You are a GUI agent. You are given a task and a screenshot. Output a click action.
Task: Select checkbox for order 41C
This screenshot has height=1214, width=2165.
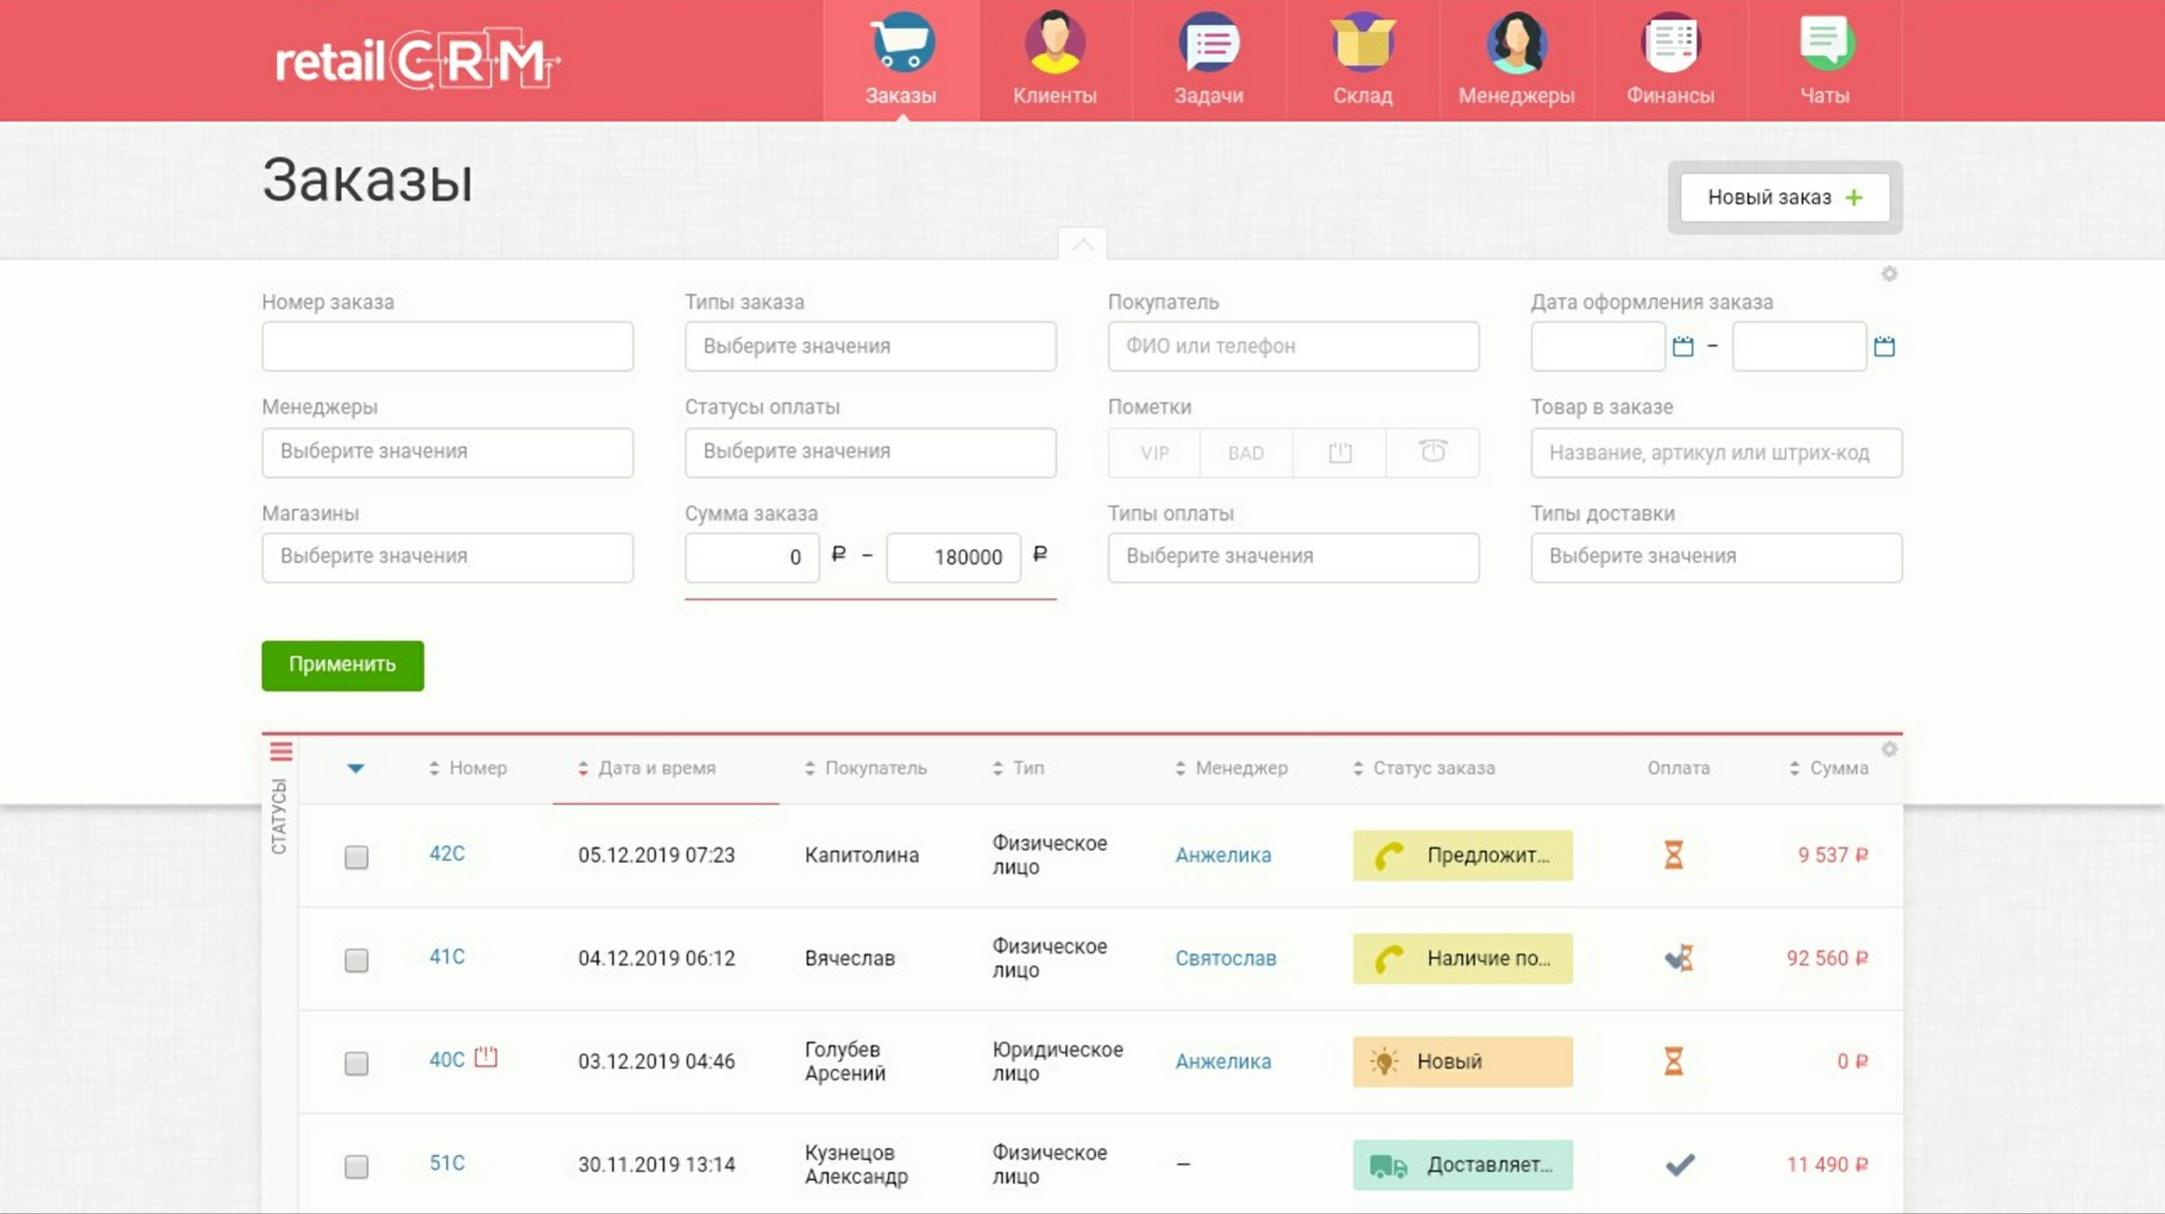click(356, 960)
